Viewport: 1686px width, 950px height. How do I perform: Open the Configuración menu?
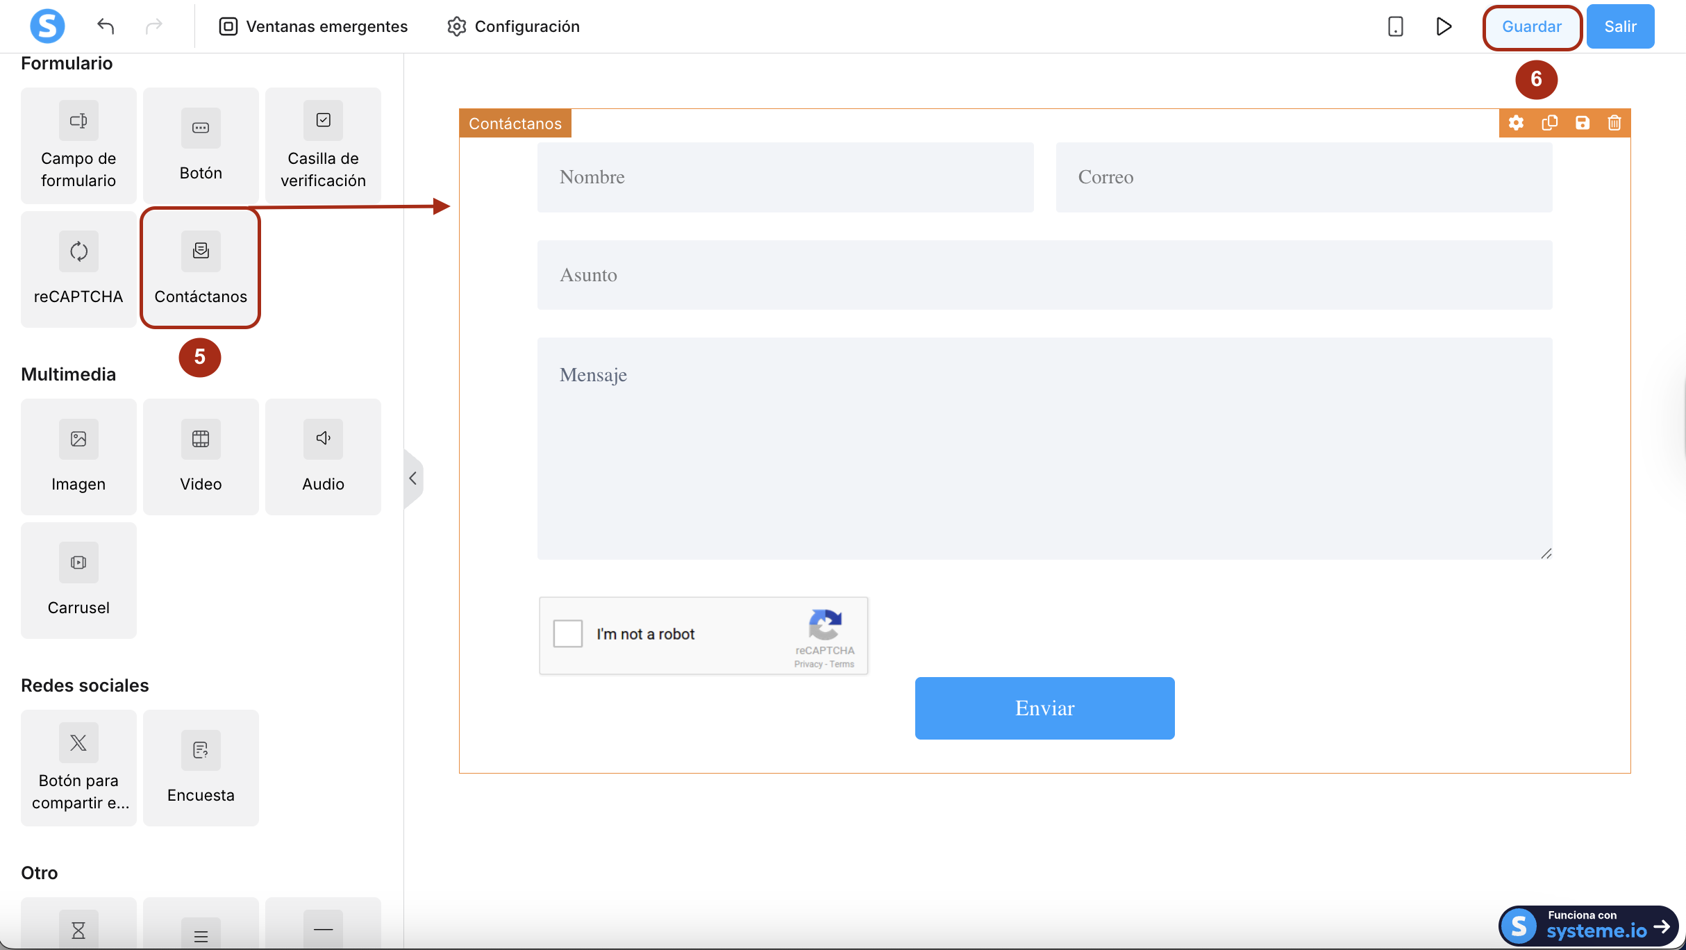click(x=514, y=26)
